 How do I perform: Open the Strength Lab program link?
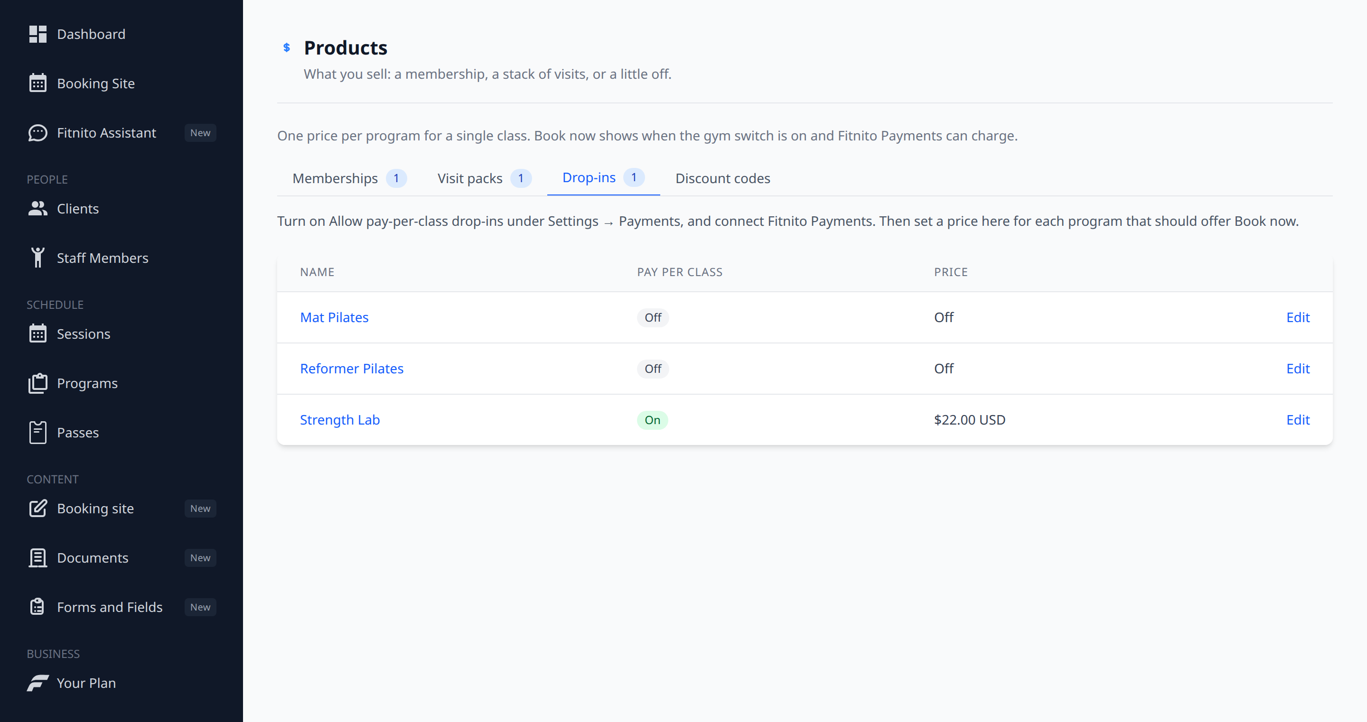[x=340, y=420]
